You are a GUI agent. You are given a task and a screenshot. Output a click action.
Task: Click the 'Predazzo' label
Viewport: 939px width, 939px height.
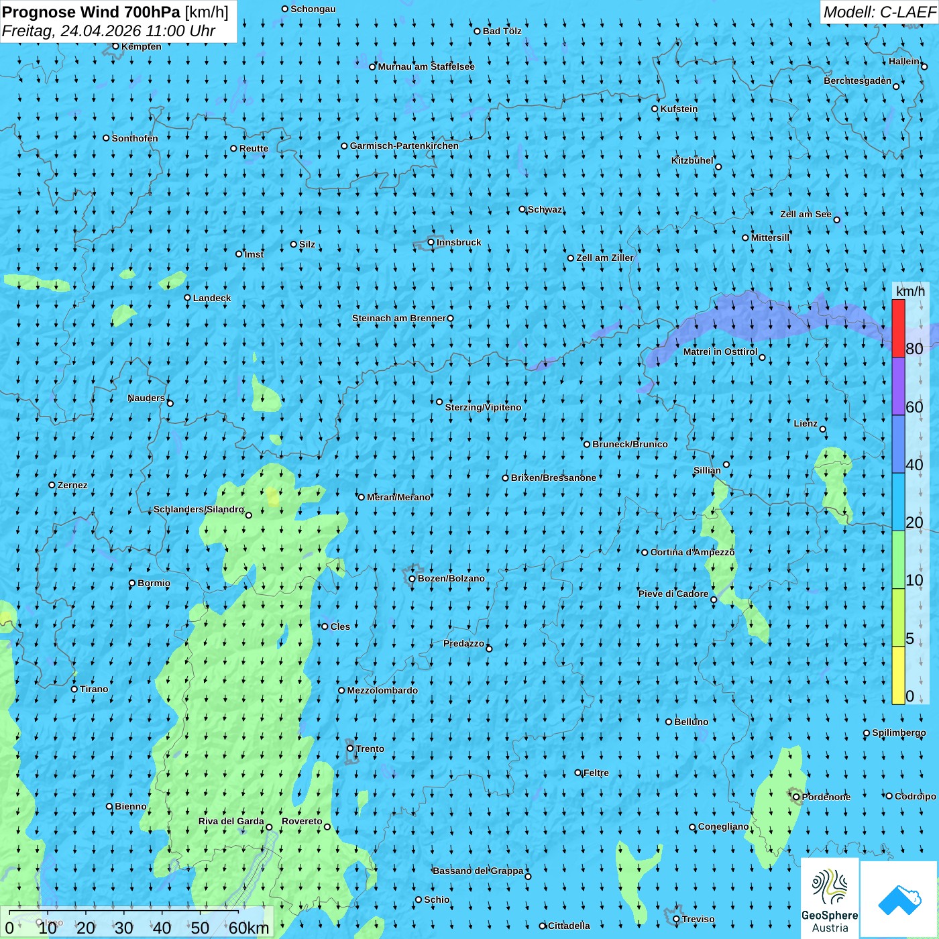pyautogui.click(x=463, y=643)
